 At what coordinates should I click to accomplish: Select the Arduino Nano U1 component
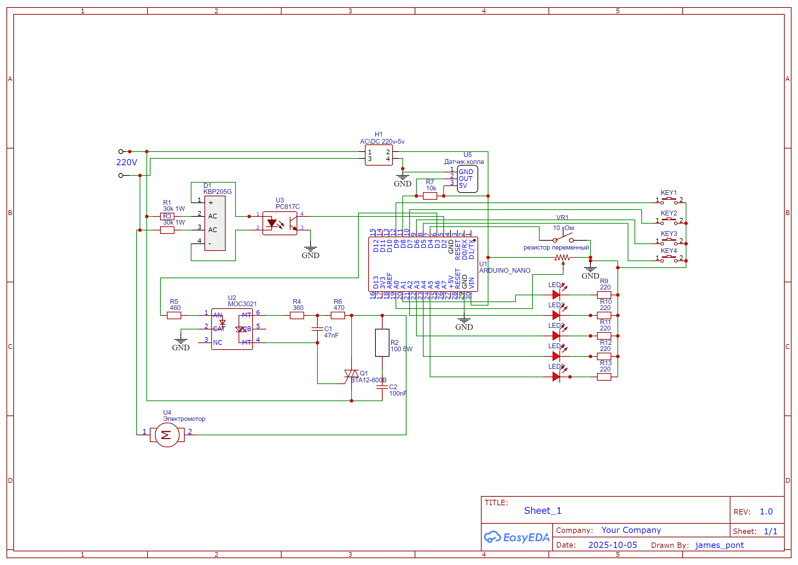[x=423, y=265]
